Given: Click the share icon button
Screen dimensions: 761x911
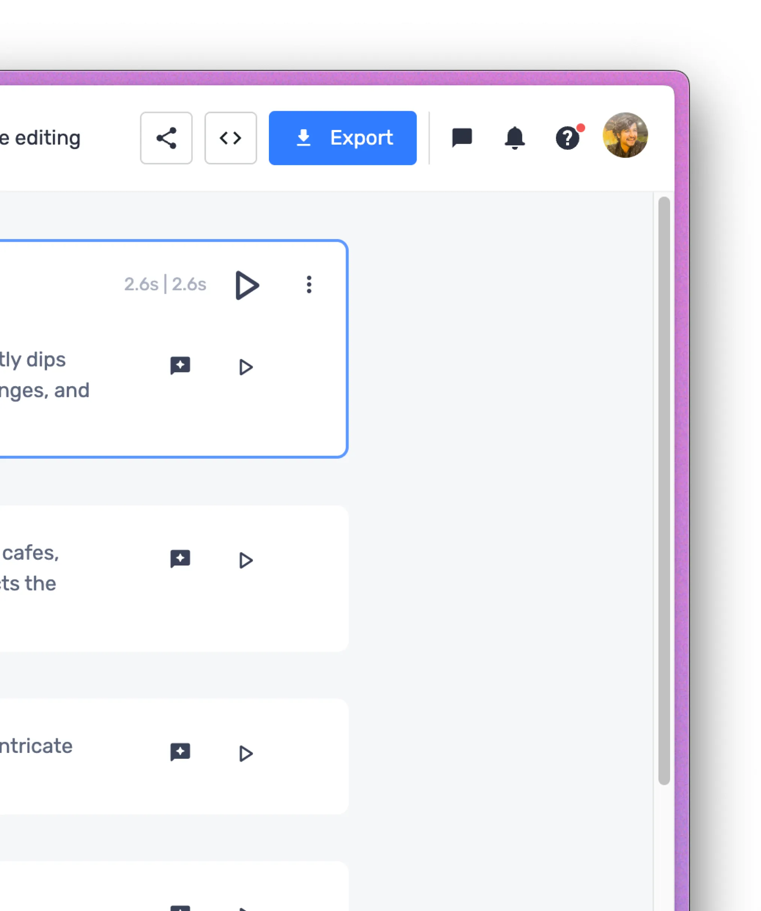Looking at the screenshot, I should (166, 138).
